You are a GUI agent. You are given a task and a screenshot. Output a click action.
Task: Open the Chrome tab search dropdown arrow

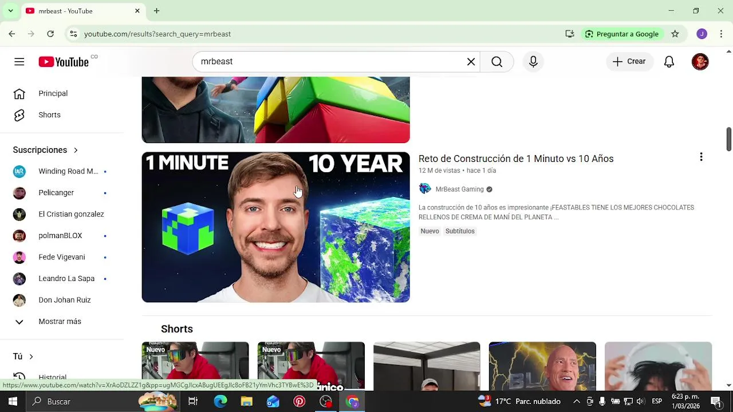[x=10, y=11]
